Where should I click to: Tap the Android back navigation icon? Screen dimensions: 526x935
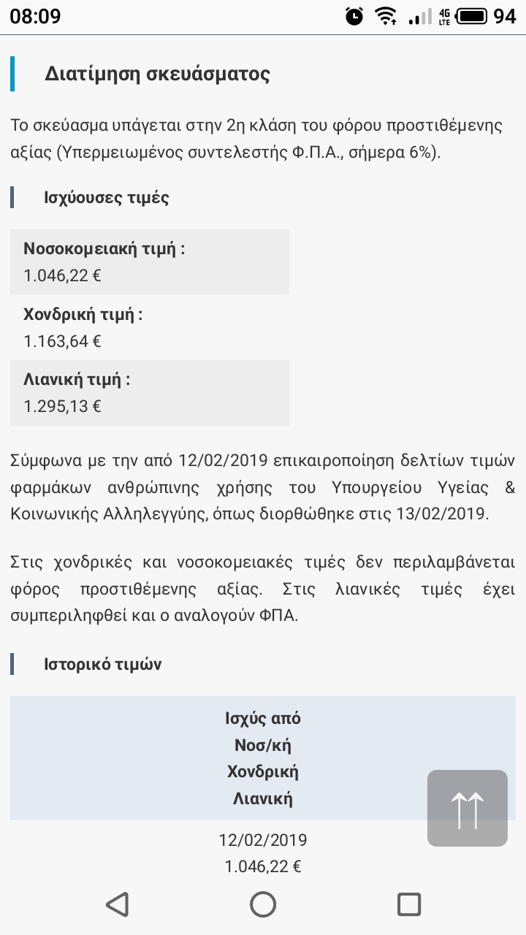117,904
